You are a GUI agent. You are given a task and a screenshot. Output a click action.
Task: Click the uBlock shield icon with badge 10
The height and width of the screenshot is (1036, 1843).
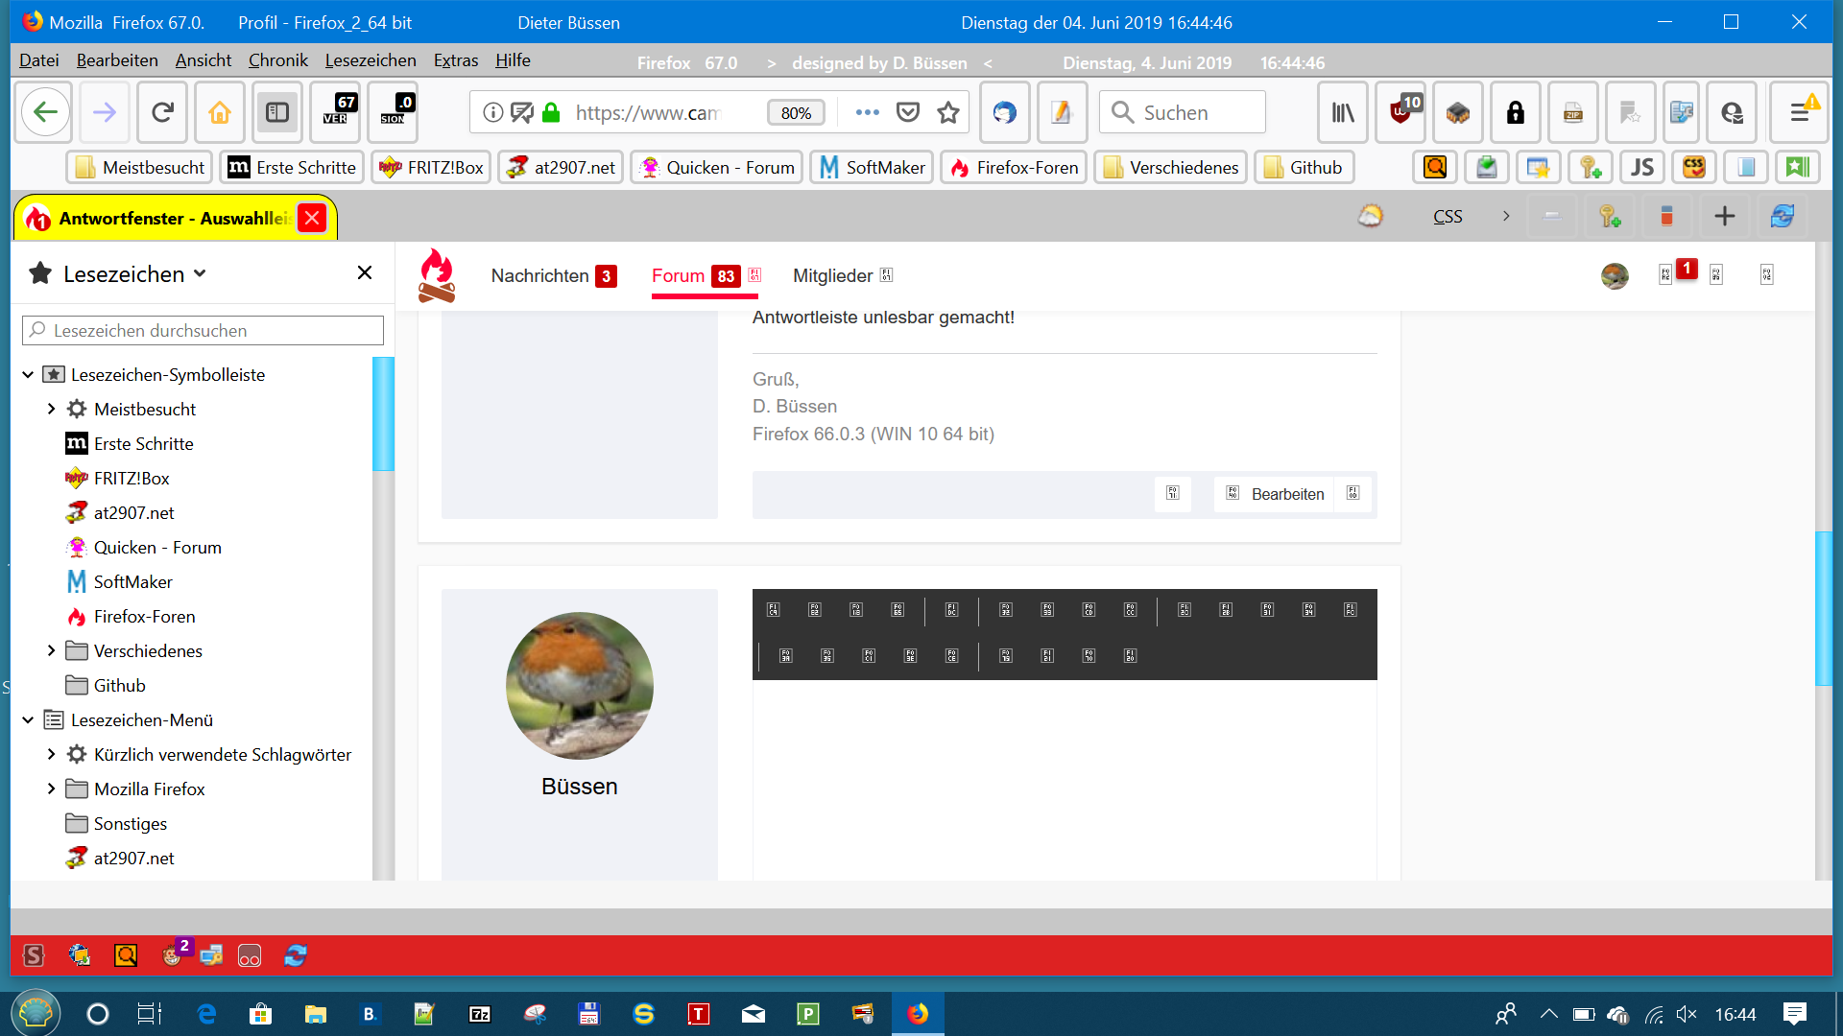click(x=1401, y=112)
